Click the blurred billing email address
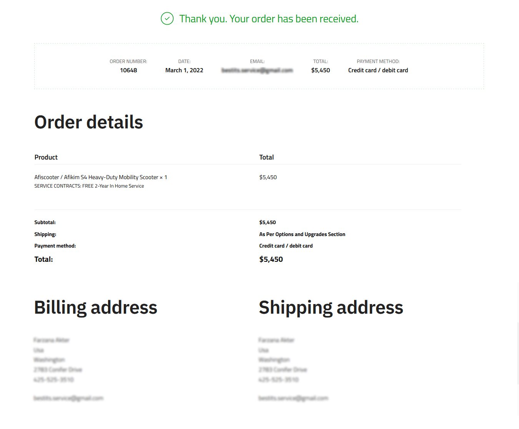The width and height of the screenshot is (519, 429). coord(68,398)
